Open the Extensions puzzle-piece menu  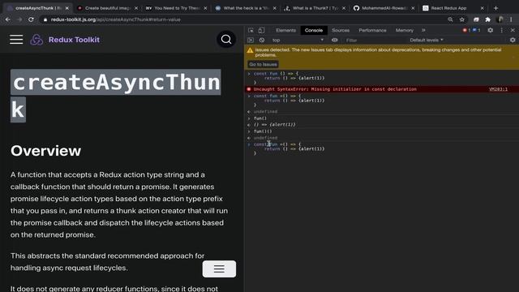[488, 19]
